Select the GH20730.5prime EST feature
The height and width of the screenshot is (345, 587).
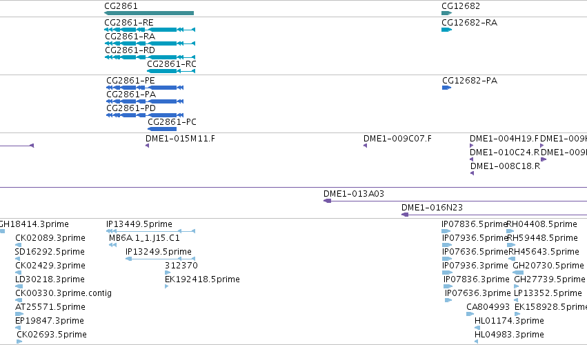[518, 273]
